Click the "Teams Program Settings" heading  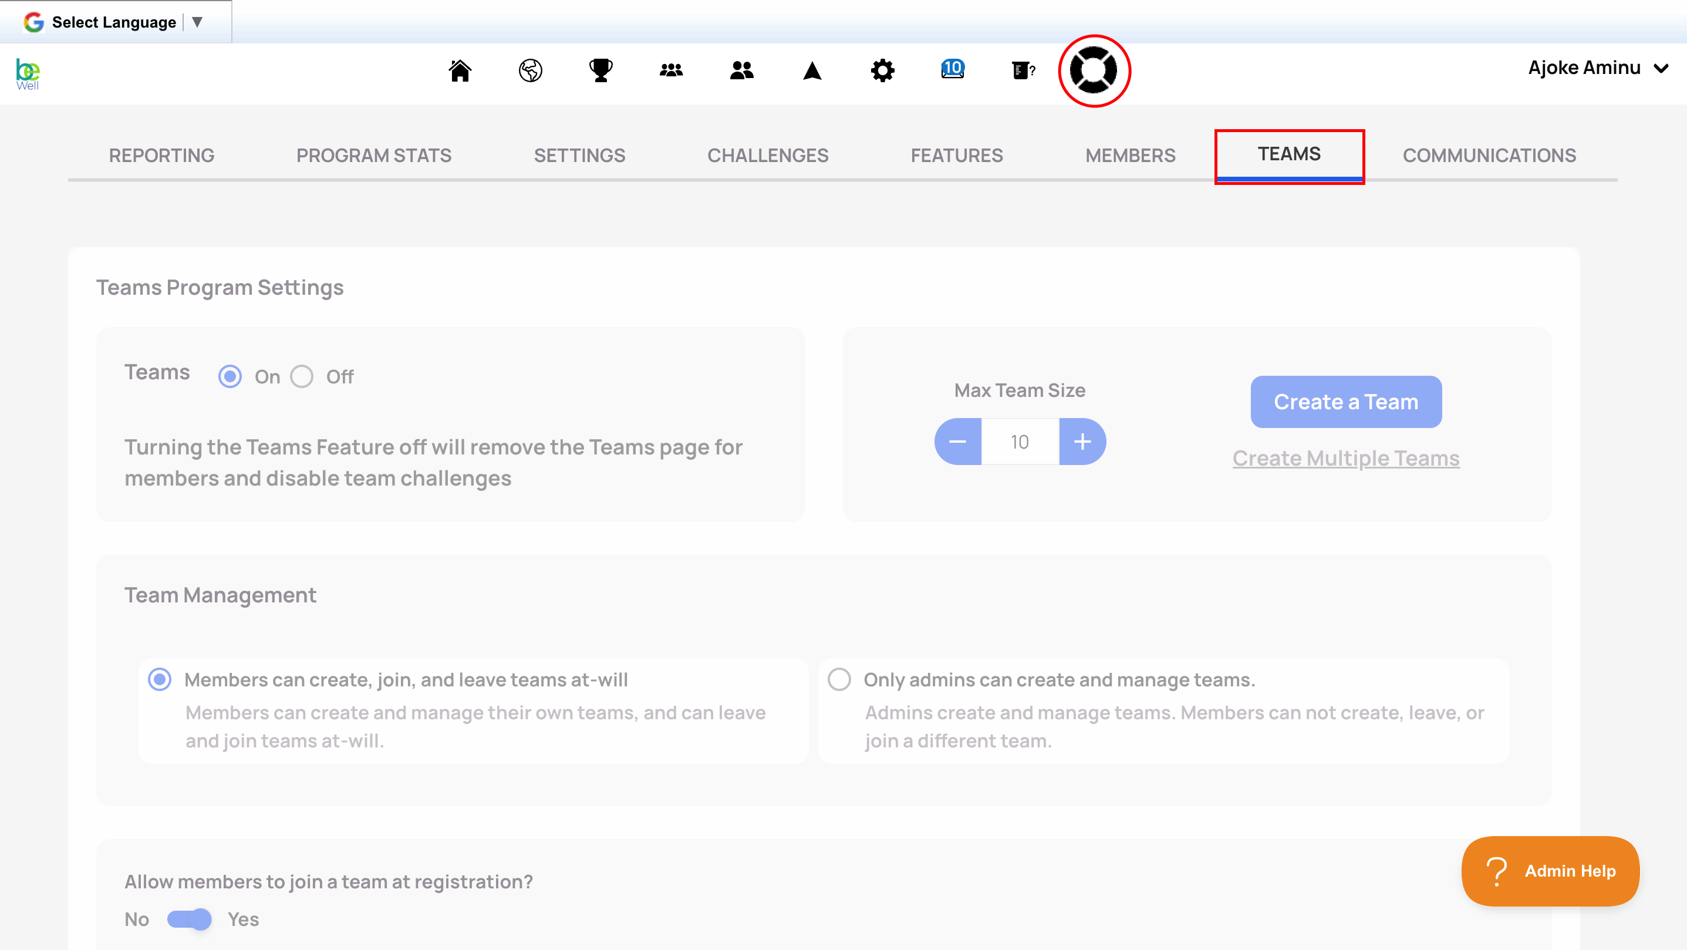[x=220, y=288]
